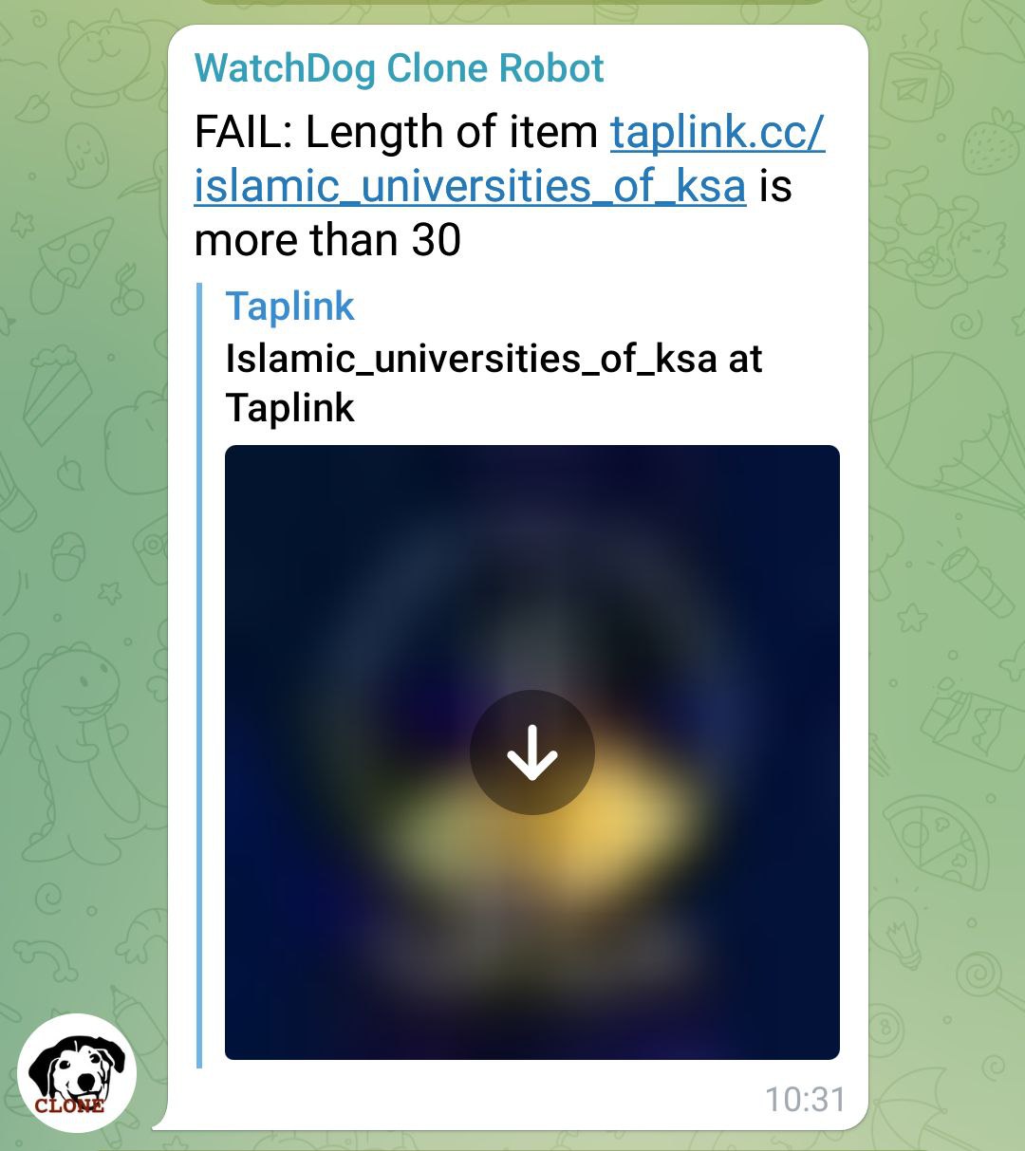Open the WatchDog Clone Robot sender name

399,68
